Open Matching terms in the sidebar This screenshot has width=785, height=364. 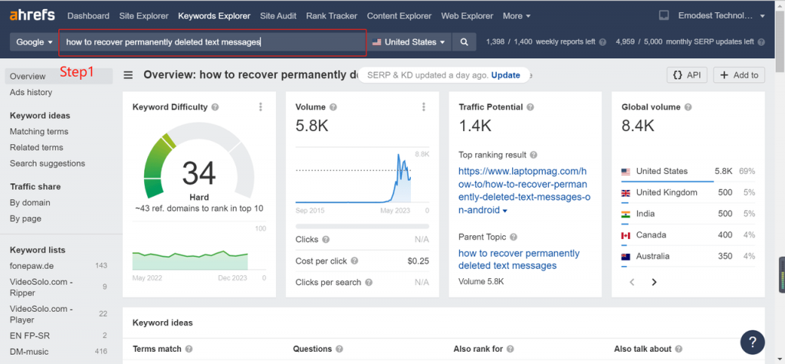[x=39, y=131]
